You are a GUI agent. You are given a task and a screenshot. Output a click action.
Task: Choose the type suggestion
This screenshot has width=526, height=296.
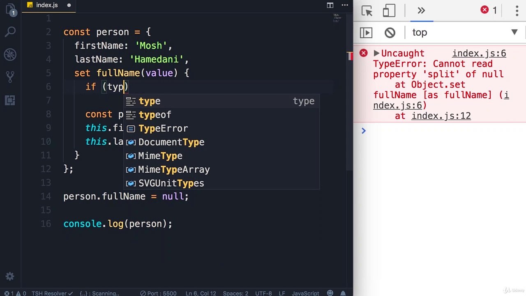(x=221, y=101)
